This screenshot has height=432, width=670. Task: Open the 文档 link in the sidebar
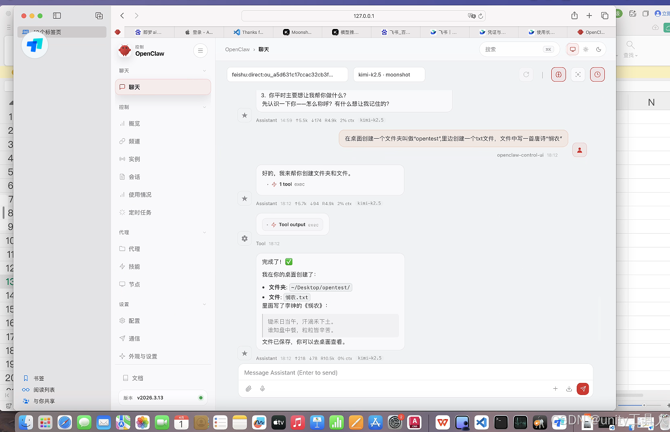137,378
